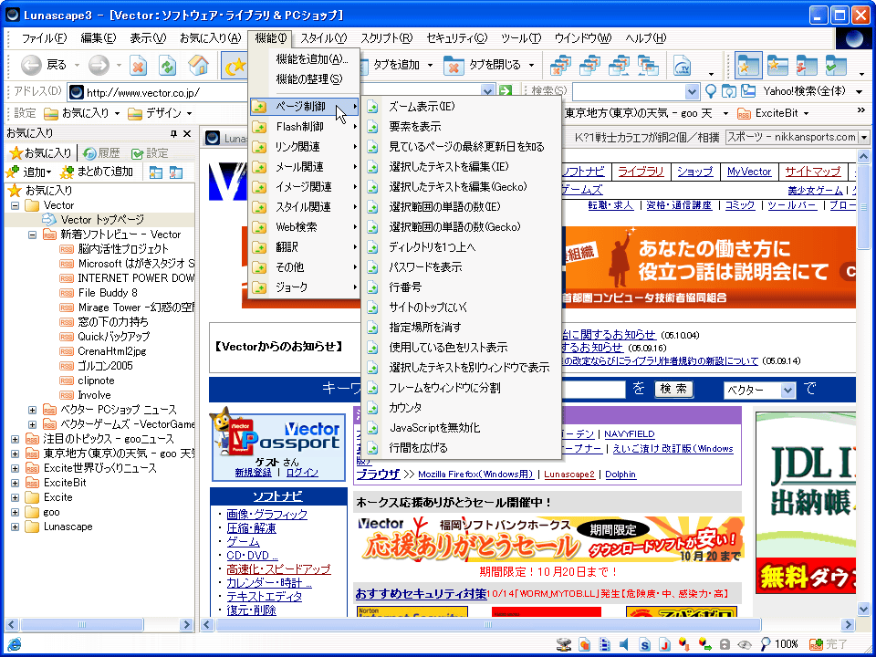Click the 検索 button on the Vector page
This screenshot has height=657, width=876.
(x=673, y=390)
